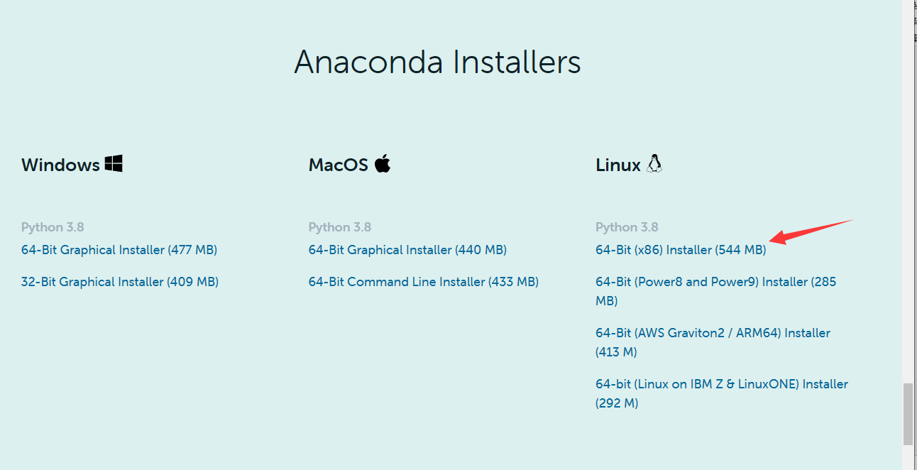Click the Anaconda Installers page title
Screen dimensions: 917x470
point(438,62)
